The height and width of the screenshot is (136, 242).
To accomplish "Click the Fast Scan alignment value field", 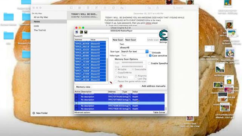I will coord(130,77).
